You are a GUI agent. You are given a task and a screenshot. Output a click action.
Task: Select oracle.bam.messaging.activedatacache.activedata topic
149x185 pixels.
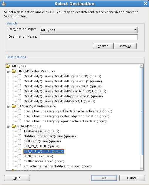coord(68,111)
